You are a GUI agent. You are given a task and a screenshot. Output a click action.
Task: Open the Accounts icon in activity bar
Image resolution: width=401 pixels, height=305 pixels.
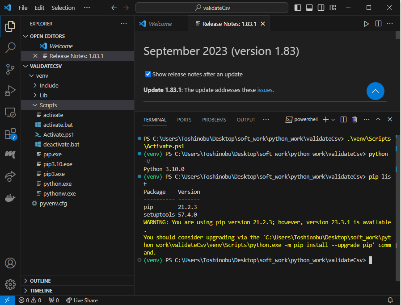coord(10,263)
